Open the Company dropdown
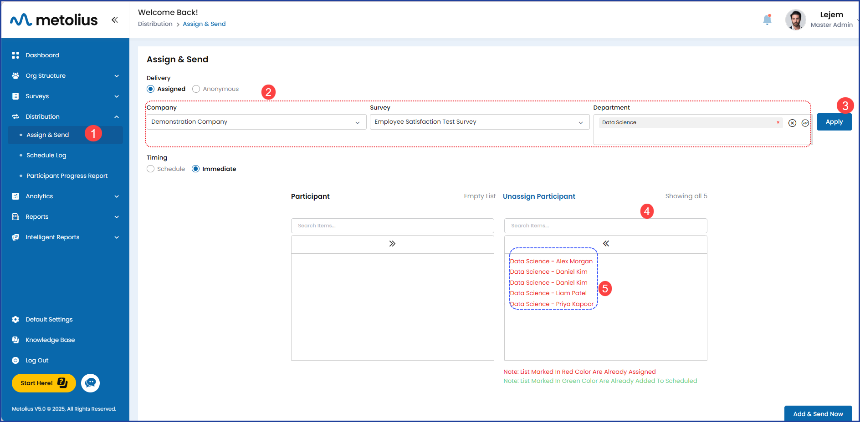 256,122
